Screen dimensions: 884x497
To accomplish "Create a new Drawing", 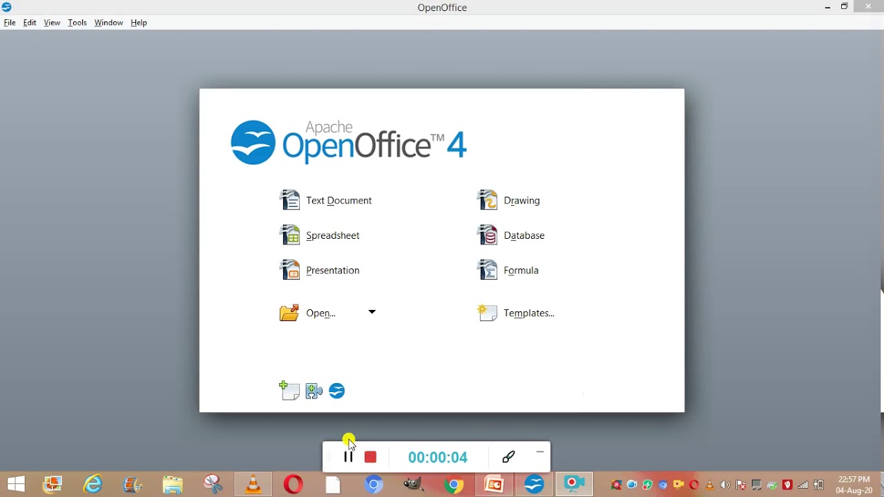I will [509, 200].
